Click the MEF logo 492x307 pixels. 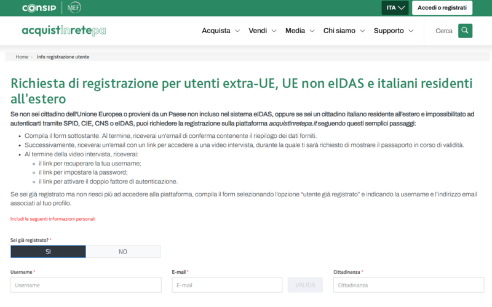(x=74, y=7)
